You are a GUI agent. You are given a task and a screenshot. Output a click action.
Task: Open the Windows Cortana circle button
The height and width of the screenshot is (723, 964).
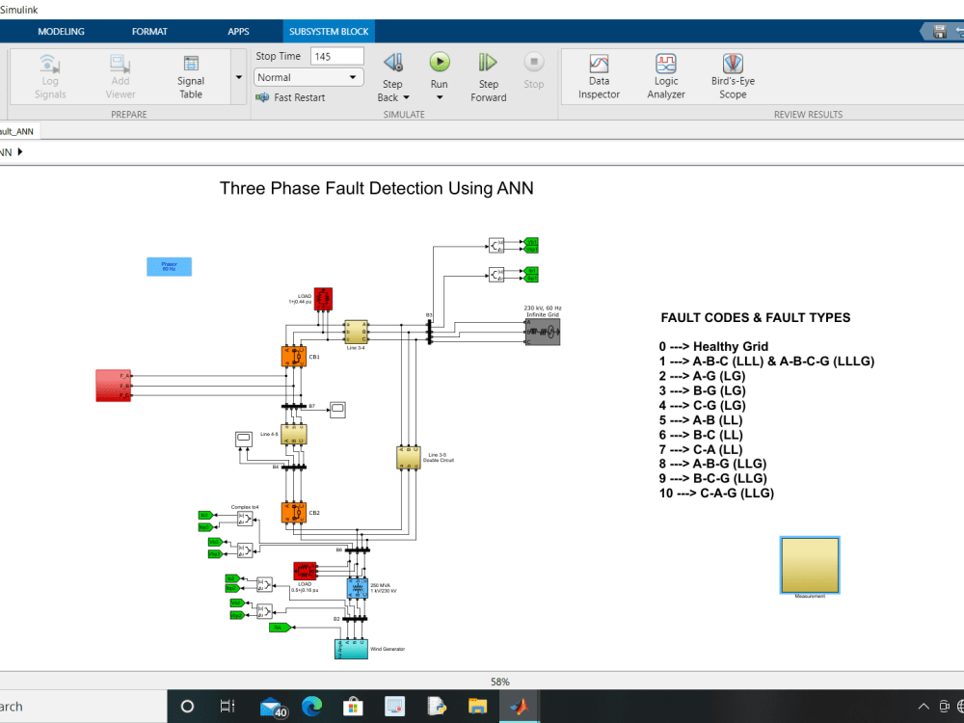pos(188,707)
